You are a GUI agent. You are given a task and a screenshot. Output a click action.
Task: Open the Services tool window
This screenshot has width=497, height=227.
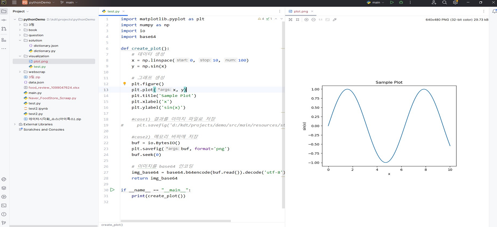pyautogui.click(x=4, y=197)
